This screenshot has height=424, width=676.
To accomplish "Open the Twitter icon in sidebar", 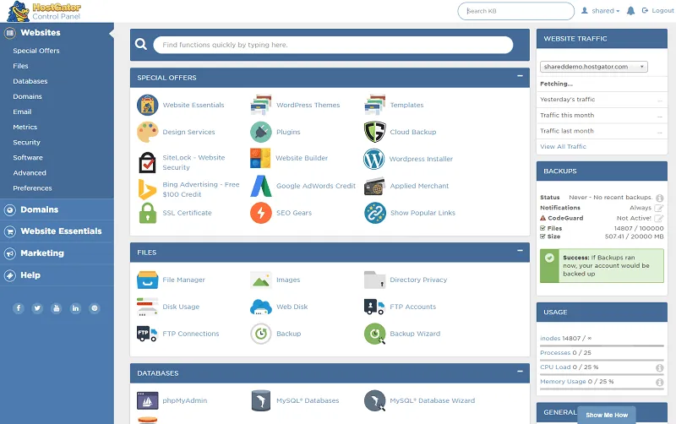I will tap(37, 308).
